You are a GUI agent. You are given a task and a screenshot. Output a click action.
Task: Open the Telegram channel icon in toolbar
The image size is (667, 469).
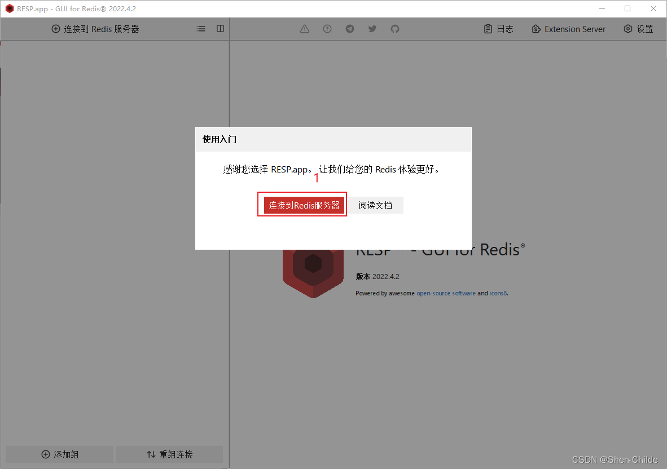click(x=350, y=29)
